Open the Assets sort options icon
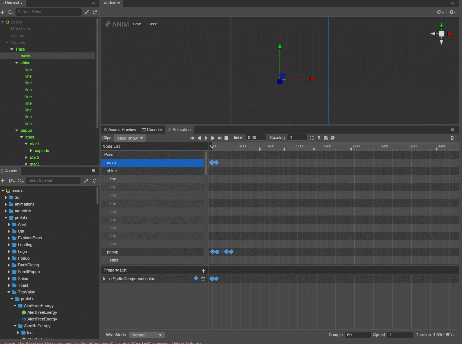 click(11, 181)
